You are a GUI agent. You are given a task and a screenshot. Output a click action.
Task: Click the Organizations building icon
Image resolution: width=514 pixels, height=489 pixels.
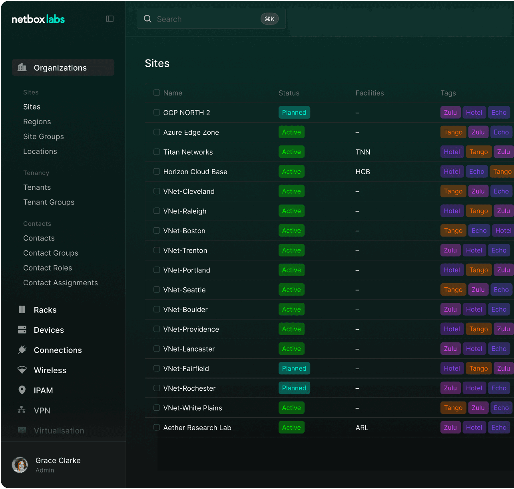pos(22,68)
